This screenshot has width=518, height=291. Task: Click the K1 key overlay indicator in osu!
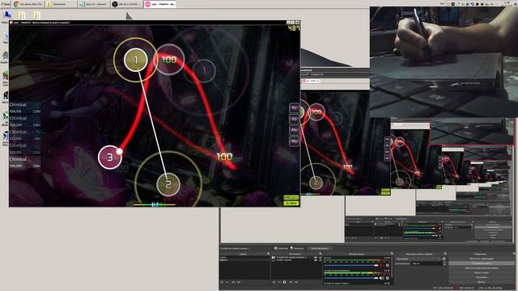[294, 108]
